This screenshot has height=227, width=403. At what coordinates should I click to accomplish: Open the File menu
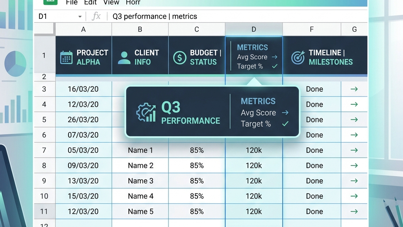point(72,3)
